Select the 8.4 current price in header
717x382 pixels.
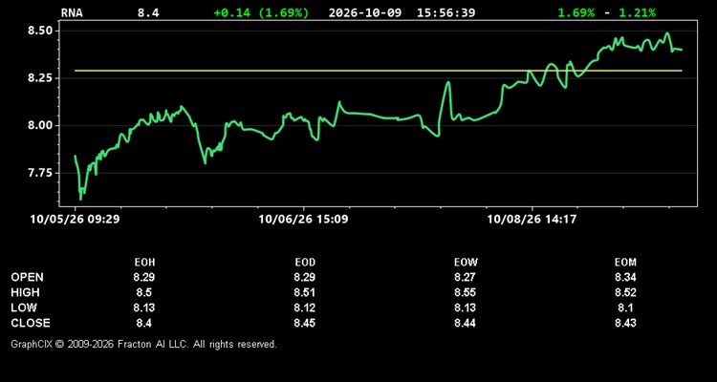148,12
